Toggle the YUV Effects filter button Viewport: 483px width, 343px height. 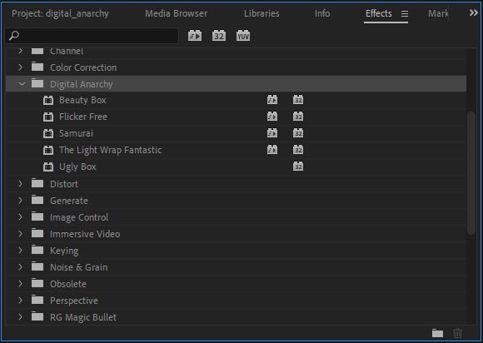[243, 36]
